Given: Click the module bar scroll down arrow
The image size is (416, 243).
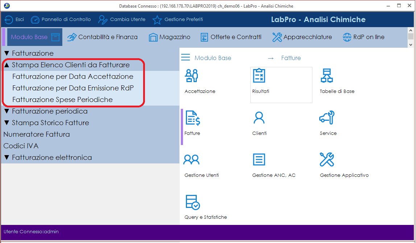Looking at the screenshot, I should coord(411,45).
